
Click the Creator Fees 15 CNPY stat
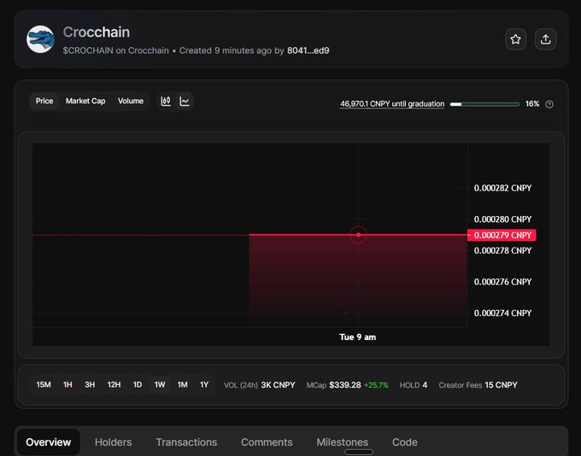(x=478, y=385)
